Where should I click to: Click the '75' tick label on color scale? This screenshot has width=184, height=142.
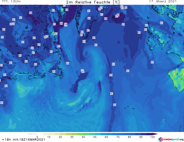tap(118, 137)
